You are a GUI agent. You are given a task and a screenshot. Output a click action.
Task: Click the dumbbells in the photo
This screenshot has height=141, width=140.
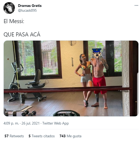coord(20,113)
